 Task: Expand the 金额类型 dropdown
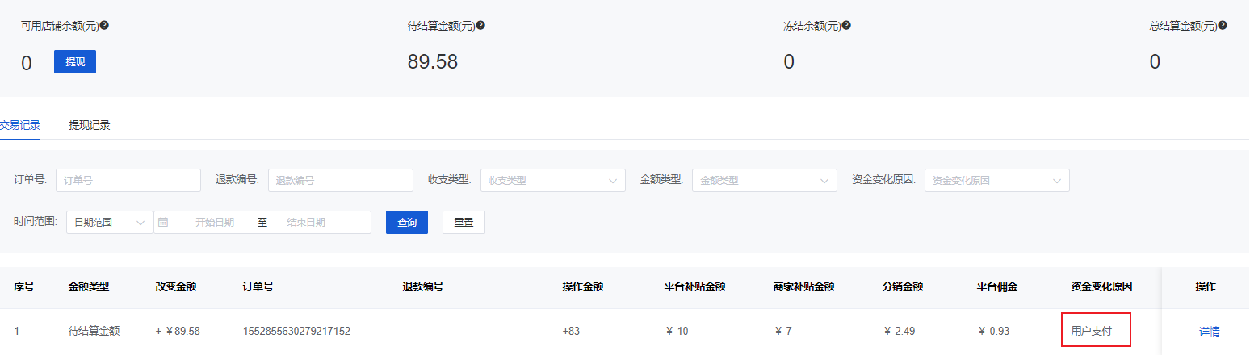click(764, 181)
